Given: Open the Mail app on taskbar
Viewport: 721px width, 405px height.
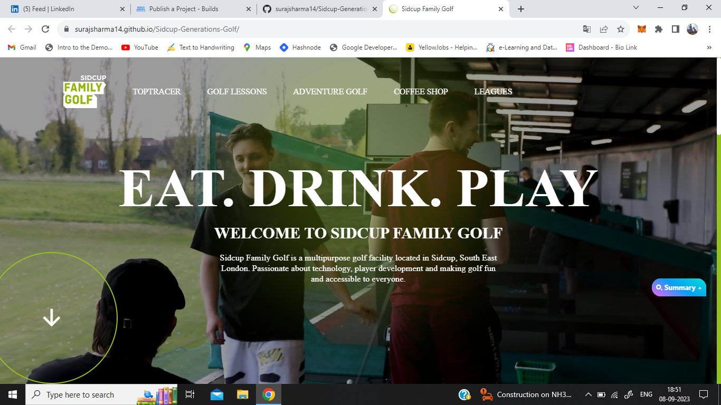Looking at the screenshot, I should coord(217,394).
